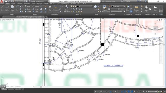Click the Scale tool
This screenshot has width=166, height=93.
[35, 12]
